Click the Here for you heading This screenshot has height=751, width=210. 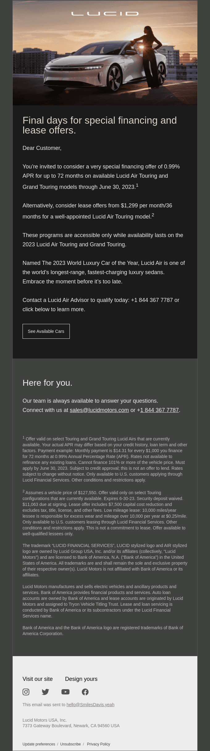tap(47, 383)
